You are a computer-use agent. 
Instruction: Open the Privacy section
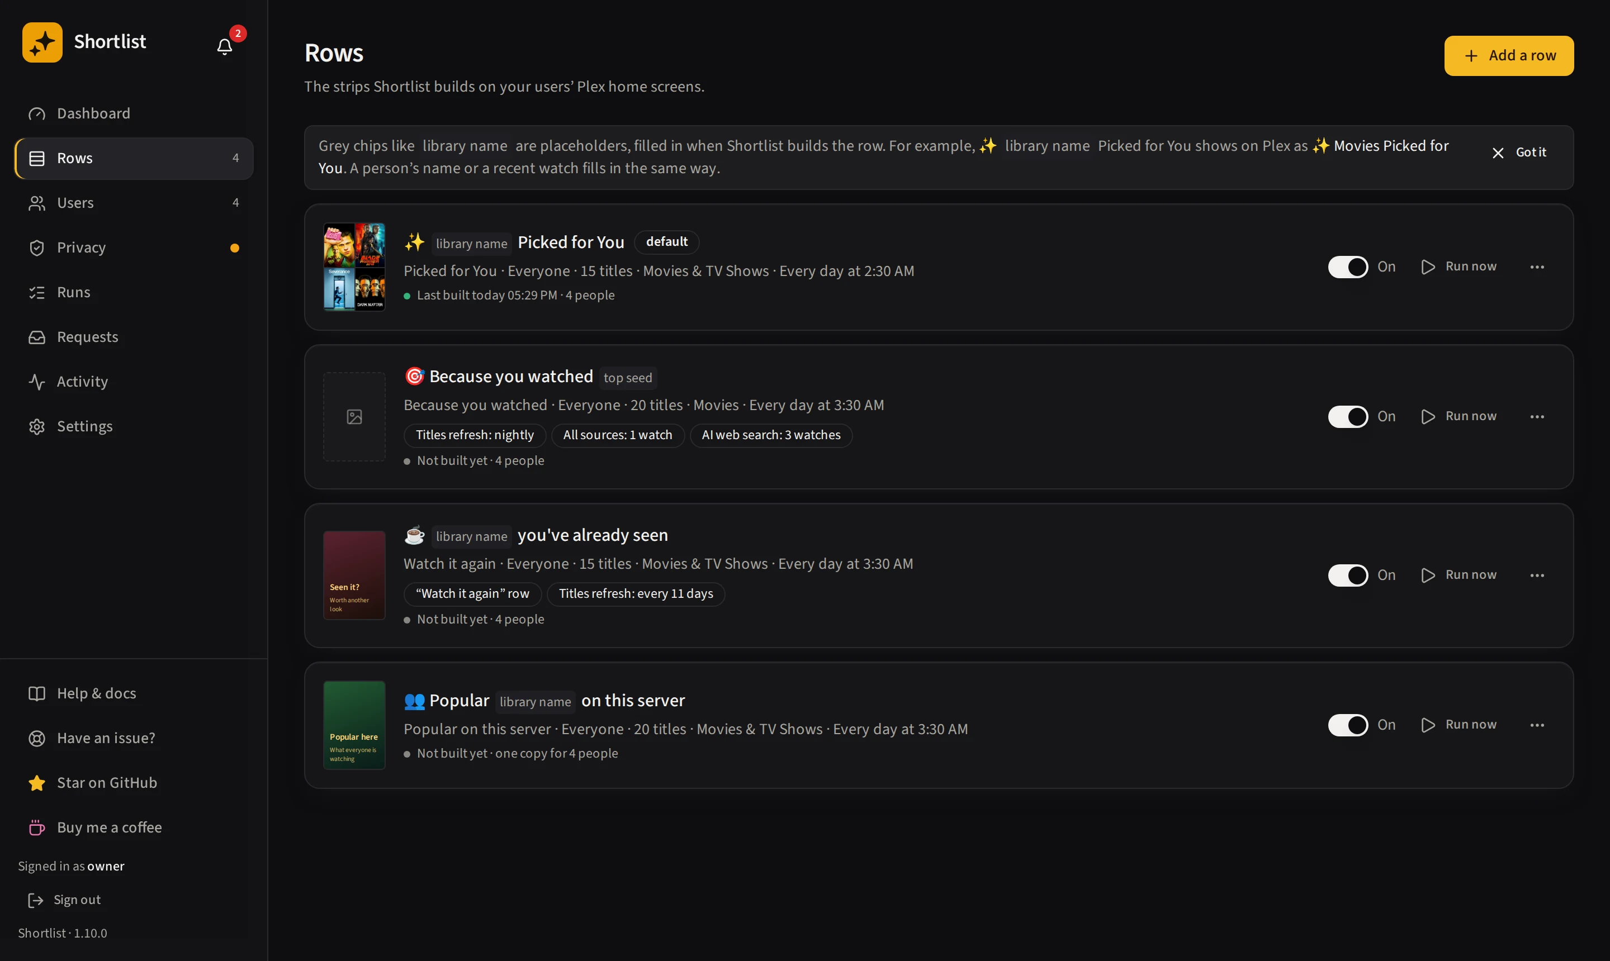(134, 248)
